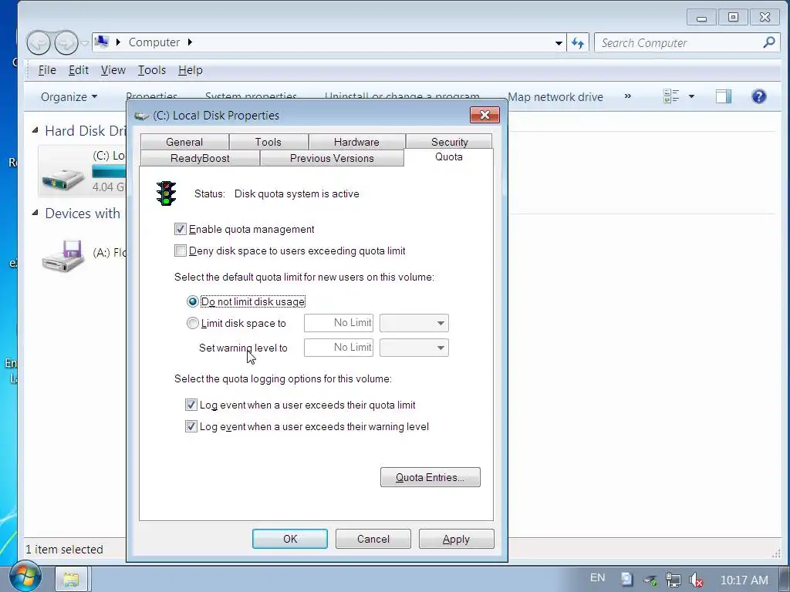Click Cancel in the properties dialog
This screenshot has height=592, width=790.
click(x=373, y=539)
